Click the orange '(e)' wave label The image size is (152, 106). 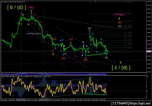[120, 22]
